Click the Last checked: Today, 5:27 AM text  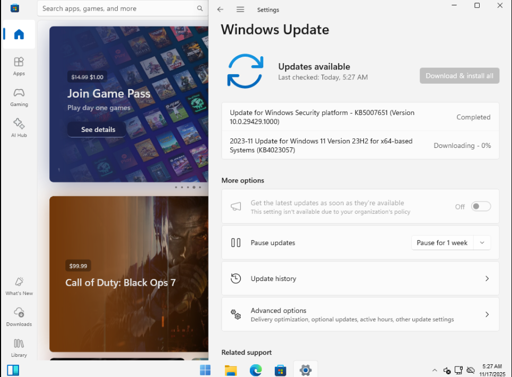(323, 77)
